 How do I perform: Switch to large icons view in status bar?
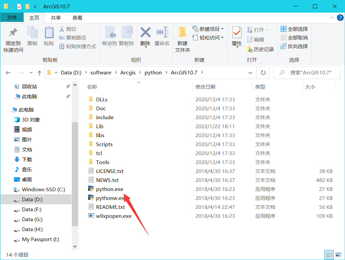338,255
